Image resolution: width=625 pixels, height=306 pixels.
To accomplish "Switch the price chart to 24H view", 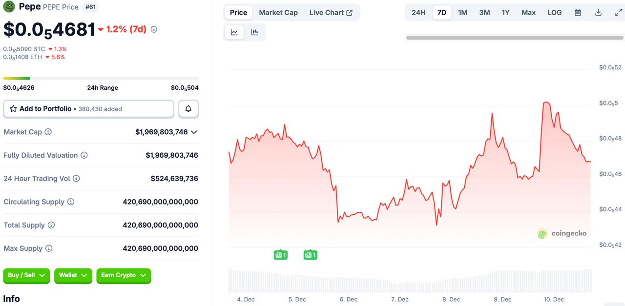I will 418,12.
